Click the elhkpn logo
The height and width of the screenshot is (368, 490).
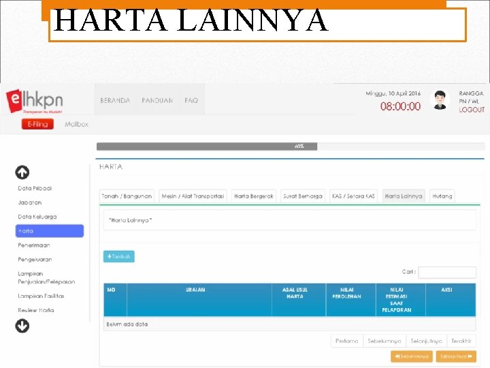tap(35, 102)
